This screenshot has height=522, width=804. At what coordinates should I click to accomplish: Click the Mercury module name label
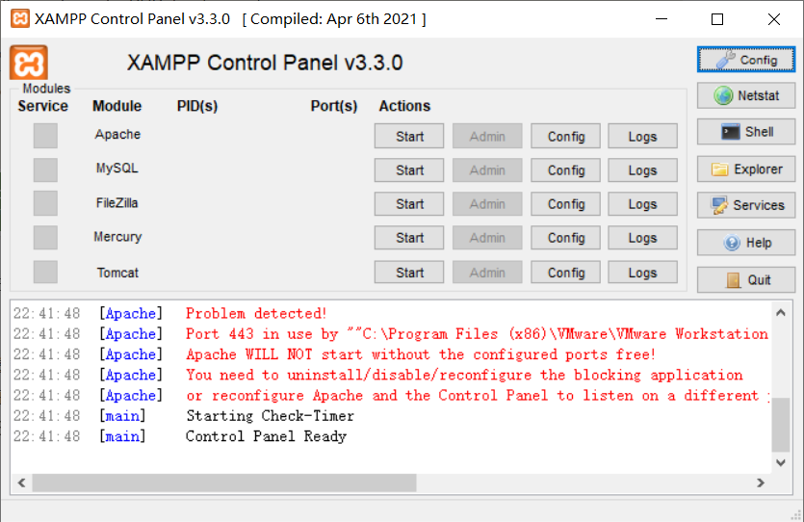coord(117,237)
